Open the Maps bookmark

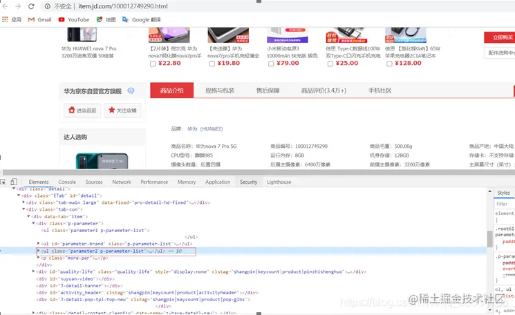[106, 19]
